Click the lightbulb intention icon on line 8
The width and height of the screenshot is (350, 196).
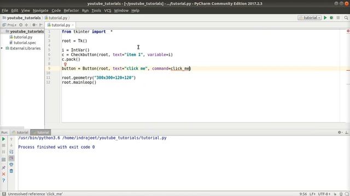(65, 64)
